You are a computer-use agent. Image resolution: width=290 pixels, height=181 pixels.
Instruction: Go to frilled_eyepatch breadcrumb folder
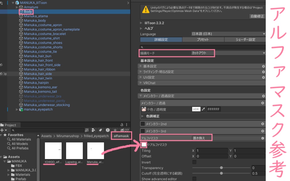pos(96,136)
